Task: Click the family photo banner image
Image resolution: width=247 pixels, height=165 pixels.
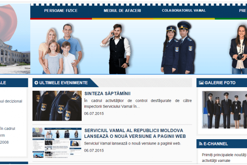Action: pos(60,49)
